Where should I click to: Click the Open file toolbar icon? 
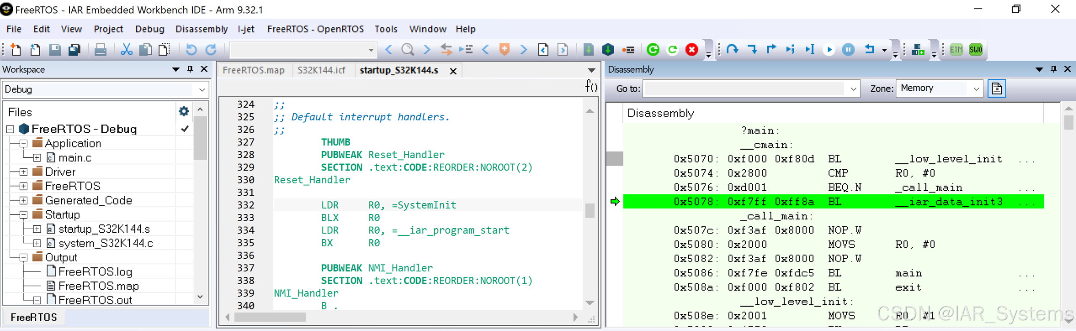click(x=35, y=49)
